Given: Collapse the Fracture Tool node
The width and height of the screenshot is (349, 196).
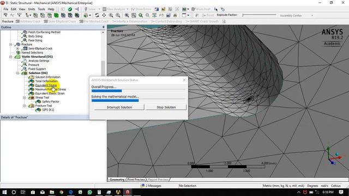Looking at the screenshot, I should click(24, 106).
